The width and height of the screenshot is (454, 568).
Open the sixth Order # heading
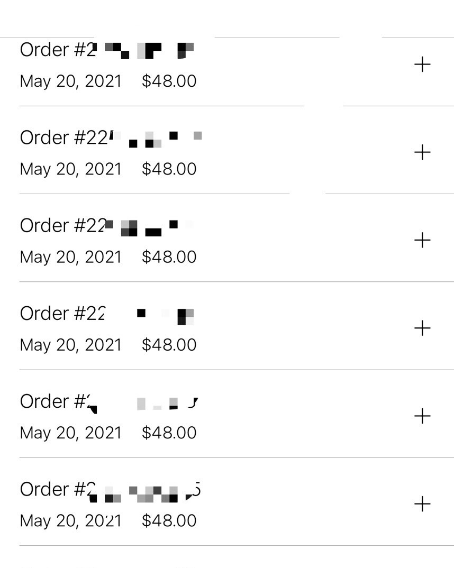tap(110, 490)
